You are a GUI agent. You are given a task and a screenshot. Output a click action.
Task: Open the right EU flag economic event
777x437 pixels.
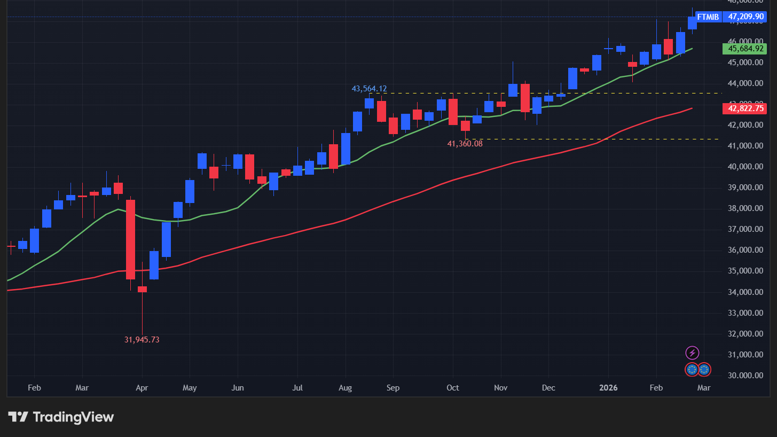(x=704, y=369)
